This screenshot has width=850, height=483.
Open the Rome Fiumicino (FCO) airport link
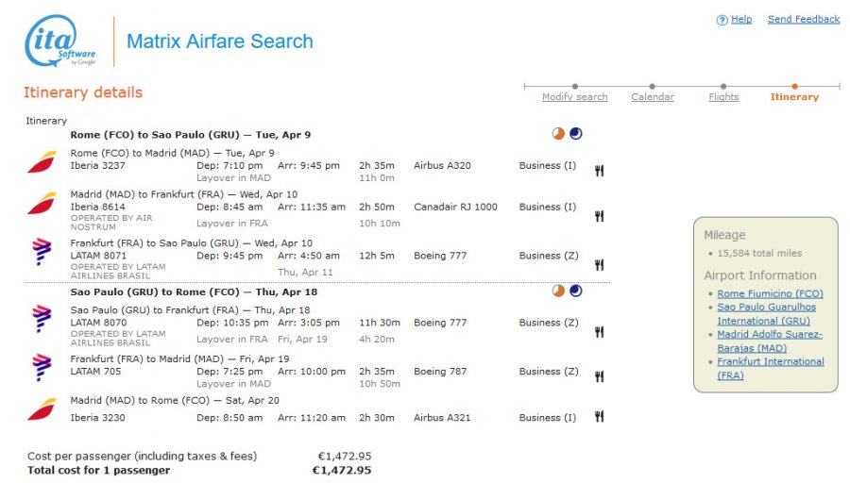[770, 293]
